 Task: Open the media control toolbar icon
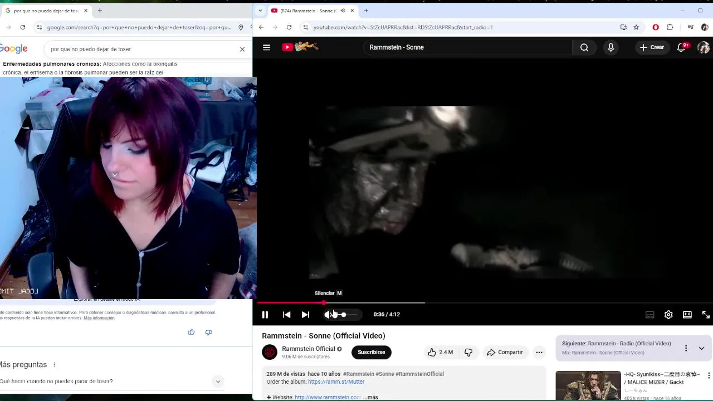click(x=691, y=27)
